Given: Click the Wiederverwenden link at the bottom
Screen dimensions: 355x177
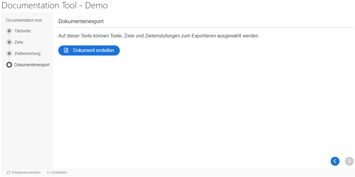Looking at the screenshot, I should [25, 173].
